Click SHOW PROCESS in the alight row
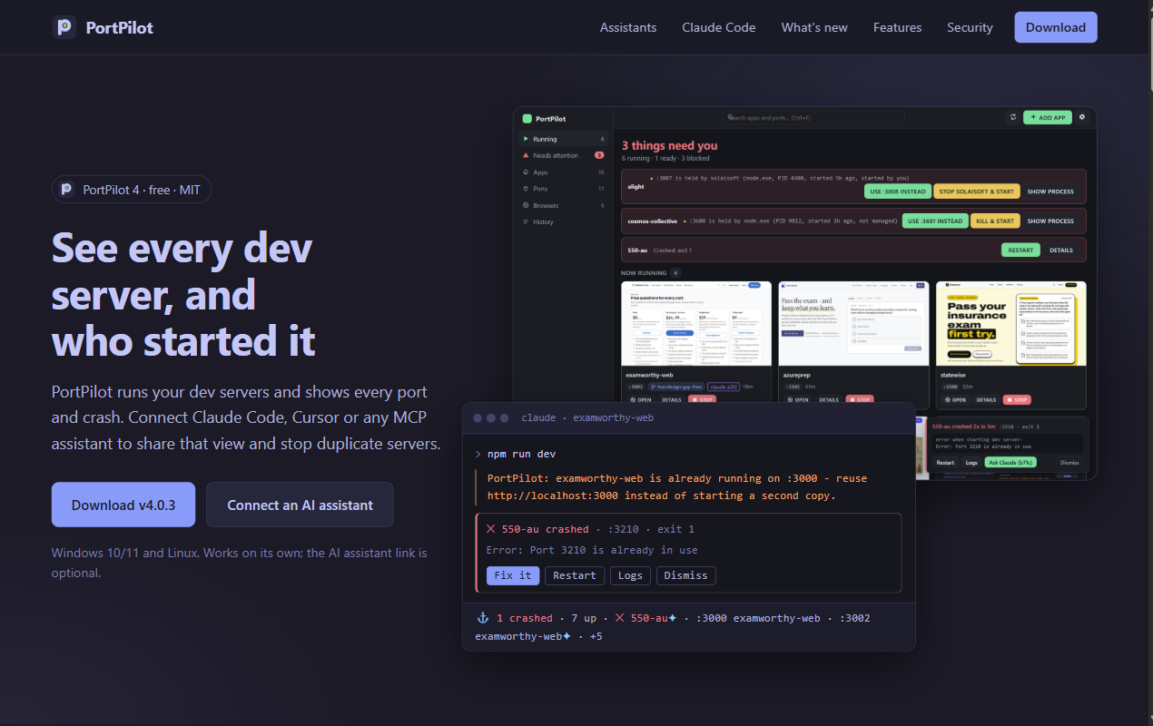Screen dimensions: 1153x726 coord(1050,191)
